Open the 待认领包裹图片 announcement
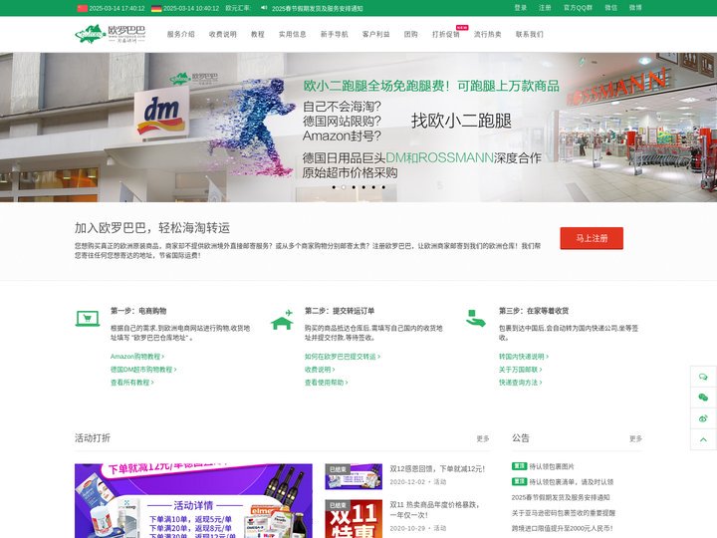The image size is (717, 538). pos(552,466)
